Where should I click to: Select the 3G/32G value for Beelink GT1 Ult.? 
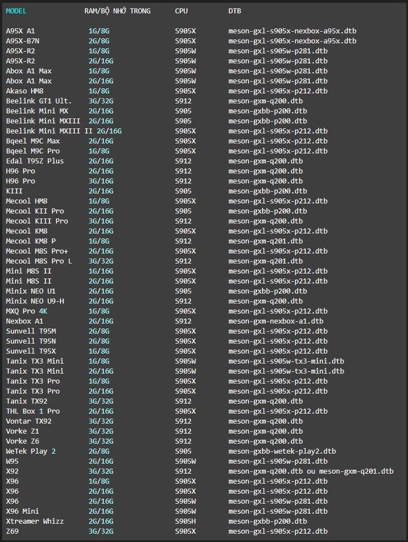pyautogui.click(x=101, y=101)
